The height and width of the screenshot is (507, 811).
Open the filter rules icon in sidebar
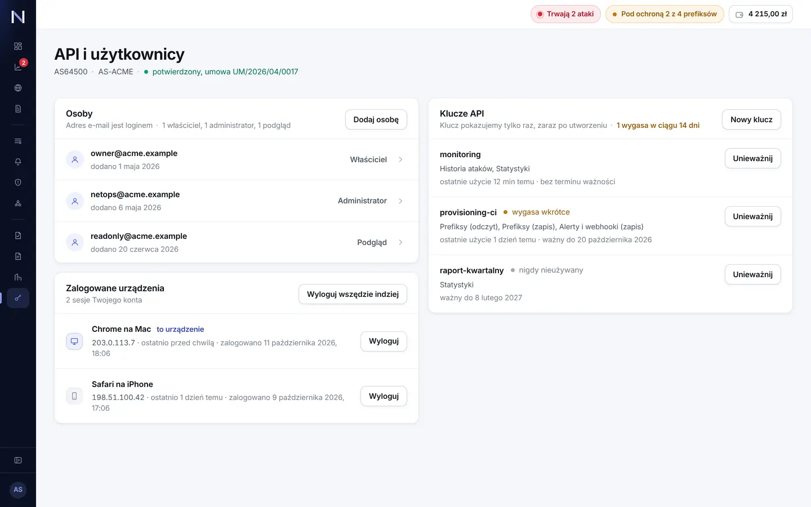pyautogui.click(x=18, y=141)
